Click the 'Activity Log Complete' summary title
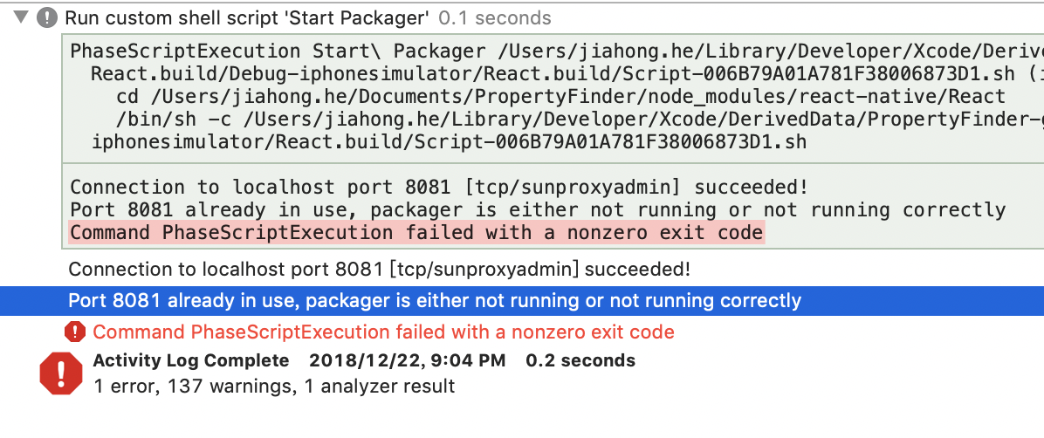This screenshot has height=438, width=1044. tap(191, 361)
